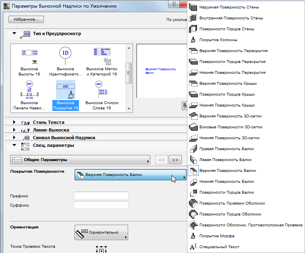The height and width of the screenshot is (253, 305).
Task: Select the Выноска Покрытия 19 label type
Action: point(66,96)
